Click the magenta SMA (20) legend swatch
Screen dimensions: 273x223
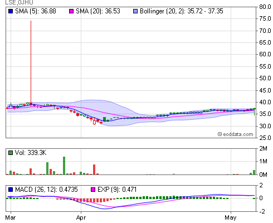pyautogui.click(x=71, y=11)
